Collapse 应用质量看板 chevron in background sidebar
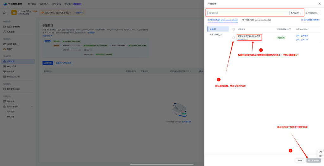Viewport: 324px width, 166px height. click(x=32, y=106)
